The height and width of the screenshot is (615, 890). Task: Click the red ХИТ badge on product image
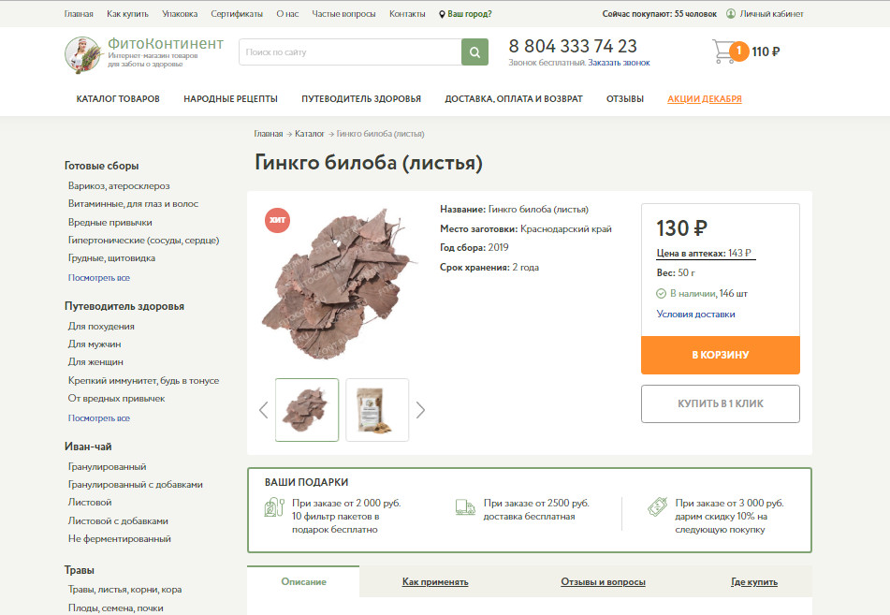[x=278, y=220]
